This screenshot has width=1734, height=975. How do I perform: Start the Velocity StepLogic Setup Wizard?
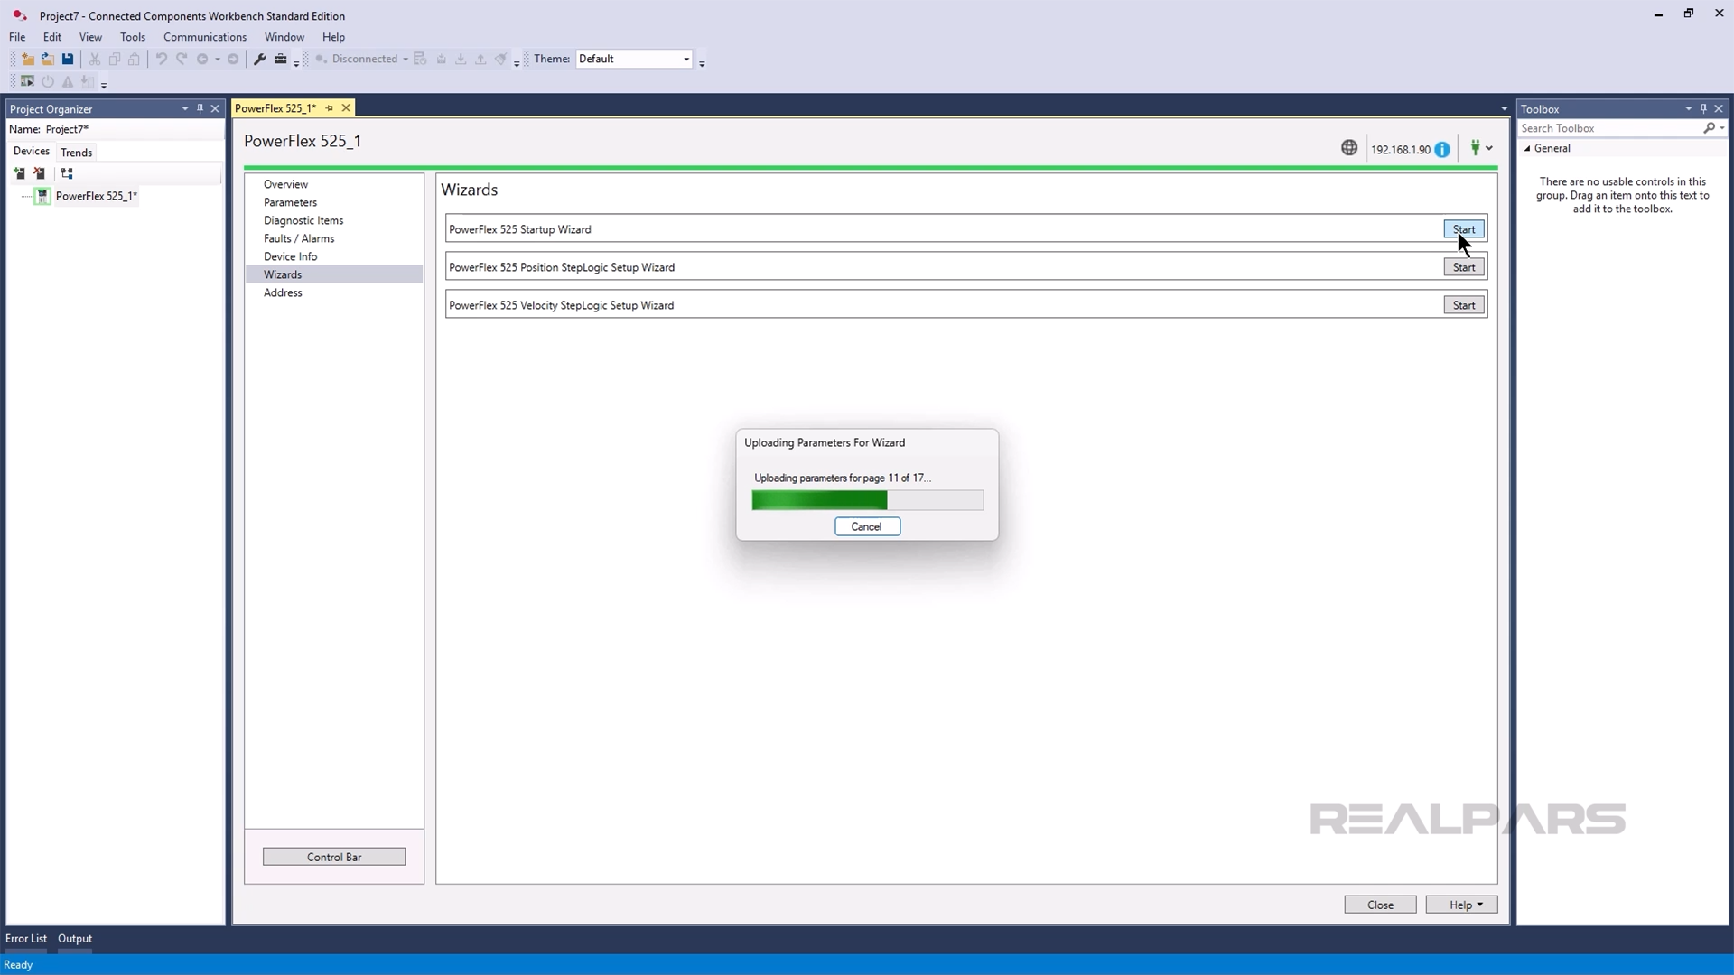click(x=1463, y=305)
